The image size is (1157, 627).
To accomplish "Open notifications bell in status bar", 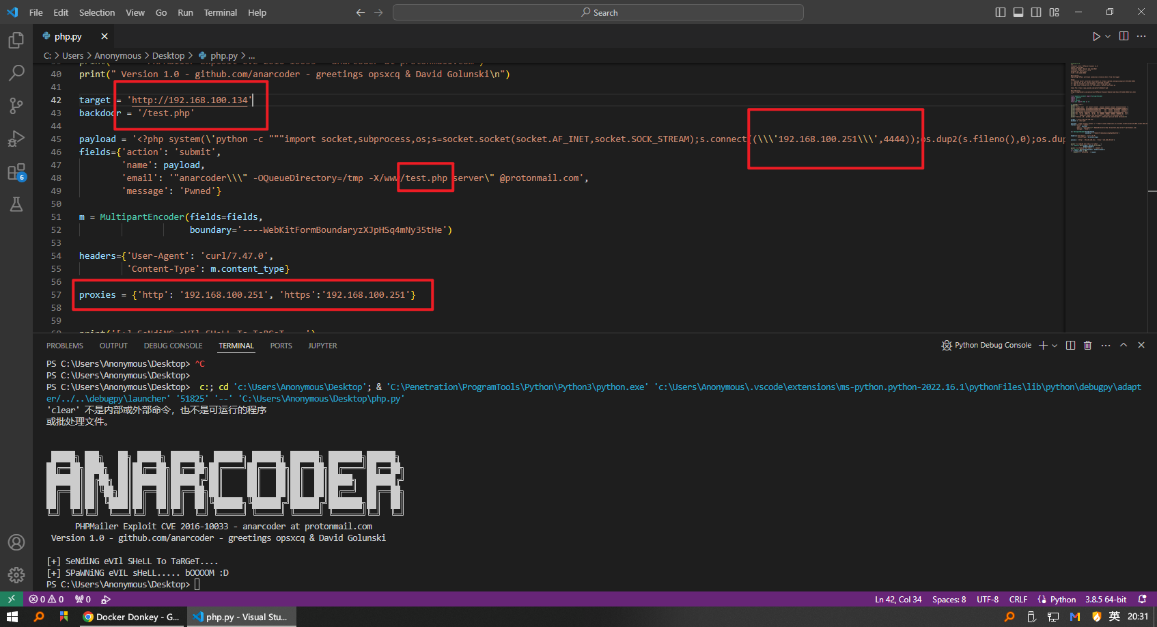I will (x=1143, y=599).
